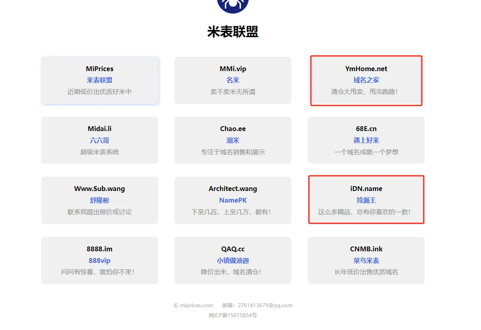Click the spider logo icon at top
This screenshot has width=481, height=330.
pos(232,5)
